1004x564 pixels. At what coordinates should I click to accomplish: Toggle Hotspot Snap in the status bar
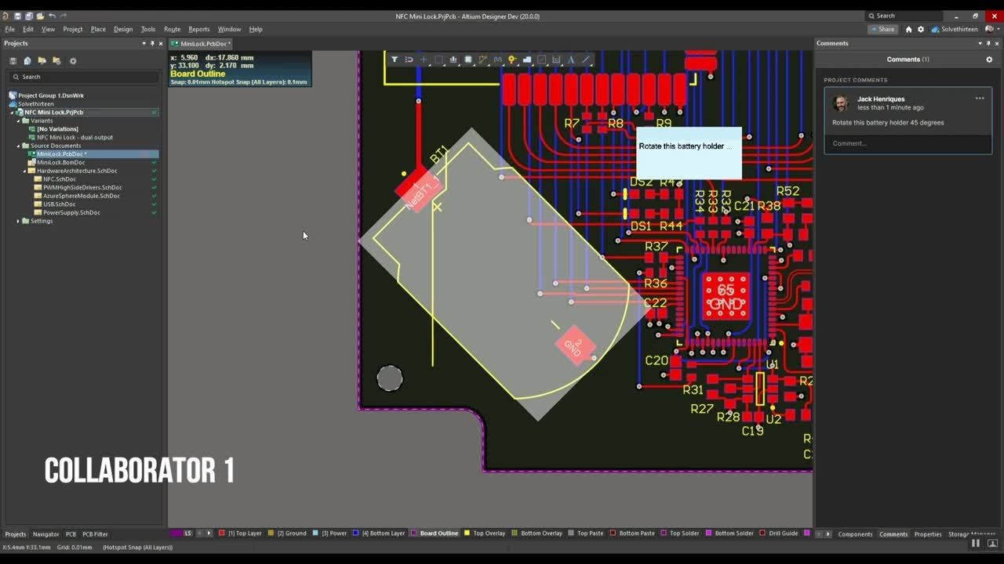point(136,548)
